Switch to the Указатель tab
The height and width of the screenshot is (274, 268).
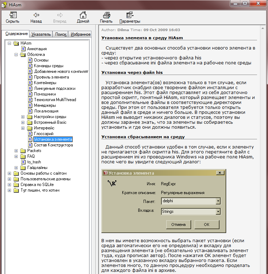tap(41, 34)
